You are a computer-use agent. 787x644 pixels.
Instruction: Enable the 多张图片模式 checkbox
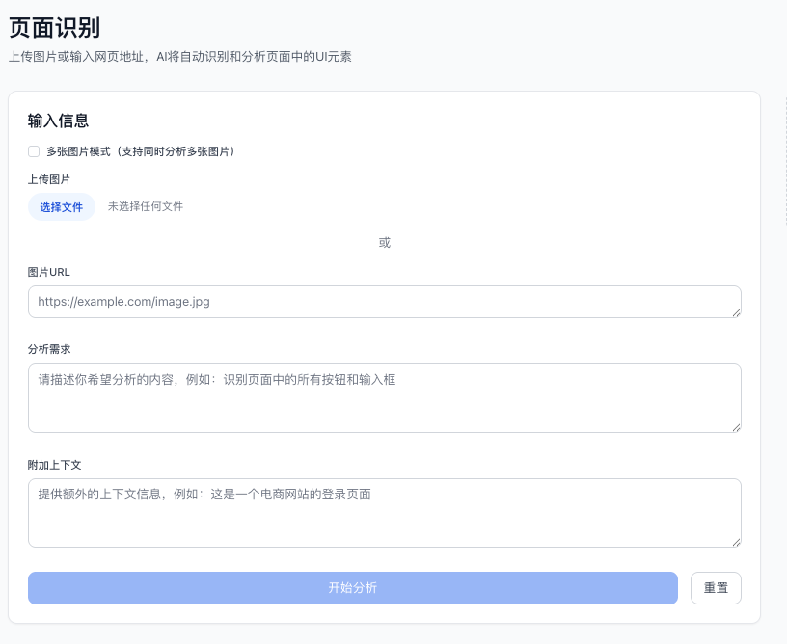click(x=33, y=151)
